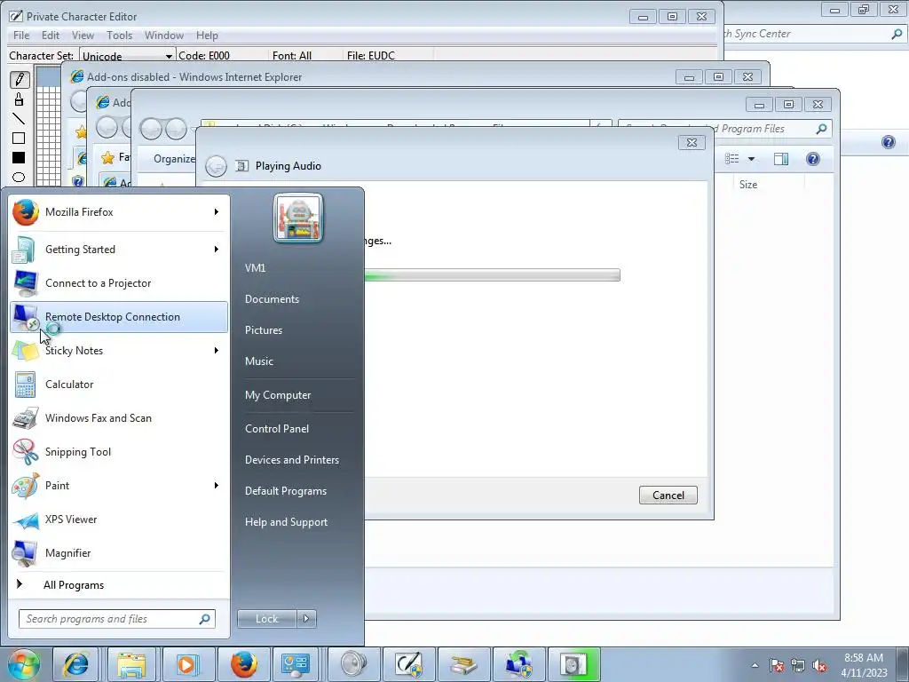Select the Hollow Ellipse tool
The width and height of the screenshot is (909, 682).
pos(19,177)
